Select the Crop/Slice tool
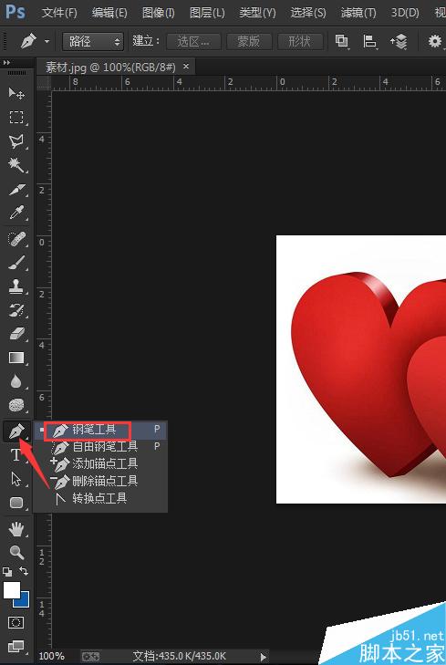The width and height of the screenshot is (446, 665). 16,190
